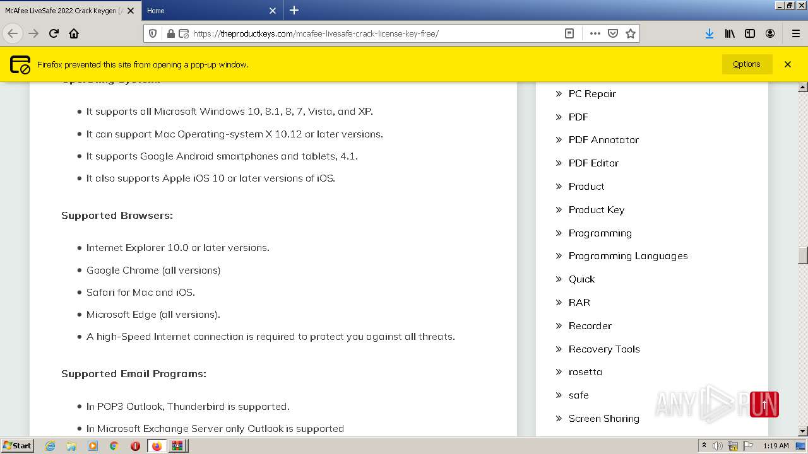The width and height of the screenshot is (808, 454).
Task: Open a new tab
Action: click(294, 10)
